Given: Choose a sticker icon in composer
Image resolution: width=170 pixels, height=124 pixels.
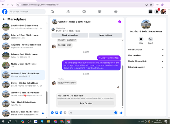Looking at the screenshot, I should click(61, 112).
